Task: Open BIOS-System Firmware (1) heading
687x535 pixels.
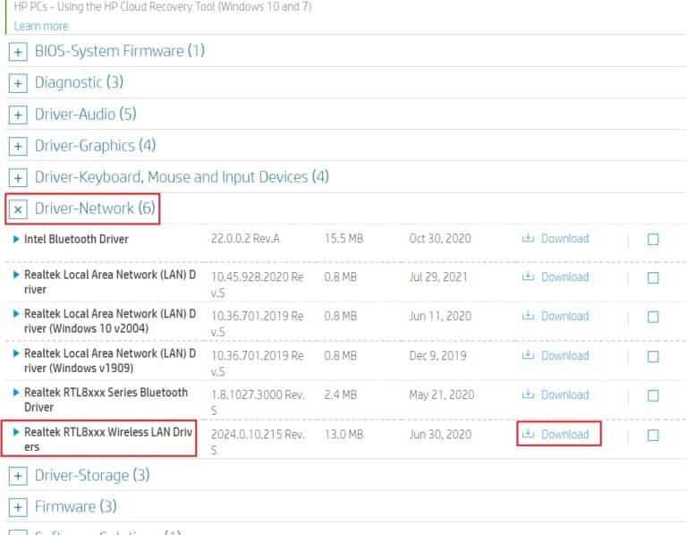Action: coord(120,51)
